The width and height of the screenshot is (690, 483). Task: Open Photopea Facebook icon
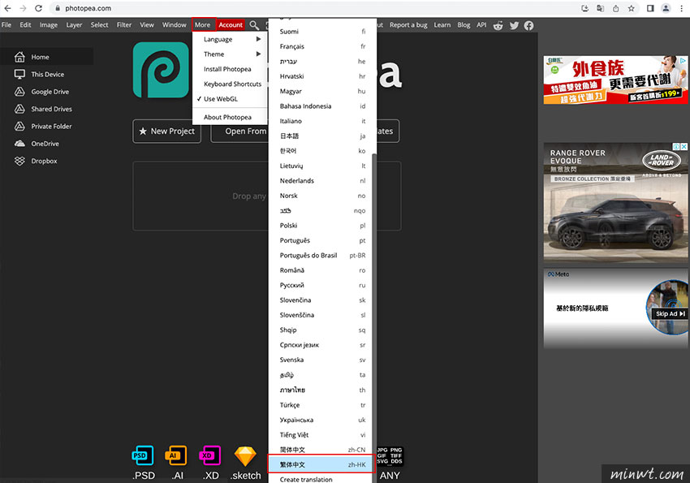(529, 25)
